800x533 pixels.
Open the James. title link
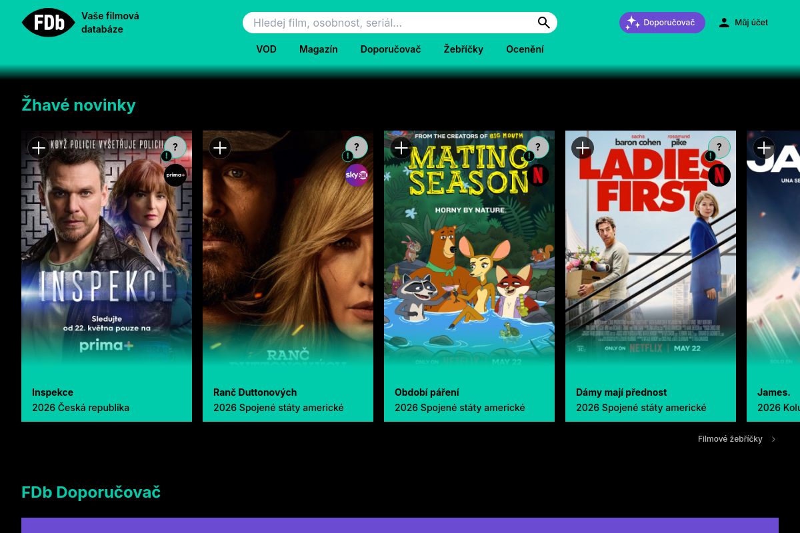pyautogui.click(x=774, y=392)
